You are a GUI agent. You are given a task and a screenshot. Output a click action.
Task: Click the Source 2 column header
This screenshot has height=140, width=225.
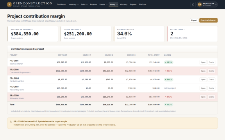[x=109, y=55]
